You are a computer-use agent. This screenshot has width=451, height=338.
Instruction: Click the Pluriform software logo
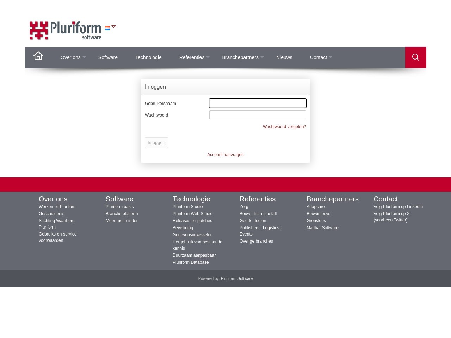point(66,31)
